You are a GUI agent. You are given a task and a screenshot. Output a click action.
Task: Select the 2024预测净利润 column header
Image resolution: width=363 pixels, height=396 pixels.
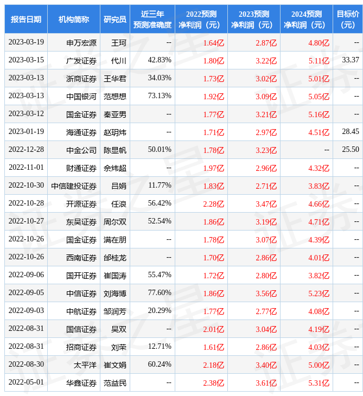[x=306, y=20]
